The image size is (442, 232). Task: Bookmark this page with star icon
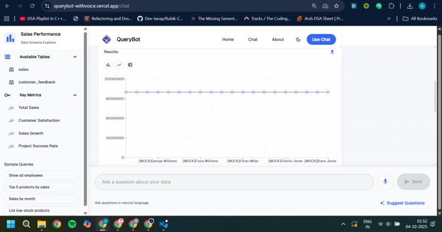pos(336,6)
